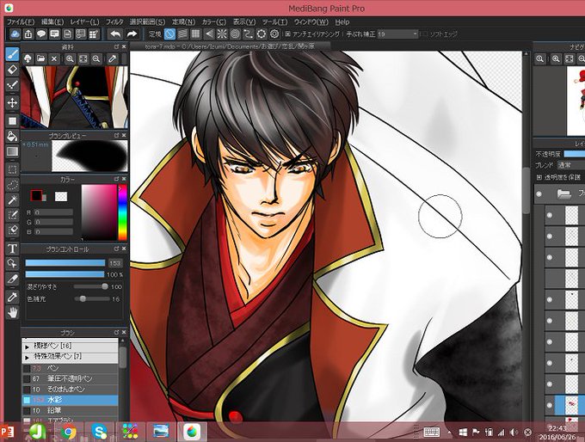Select the concentric circle snap guide

(x=235, y=34)
